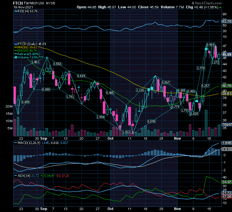Click the NYSE exchange label in the title
Screen dimensions: 232x212
[x=51, y=3]
